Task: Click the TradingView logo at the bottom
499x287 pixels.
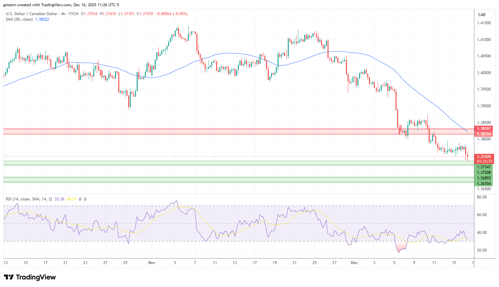Action: (30, 277)
